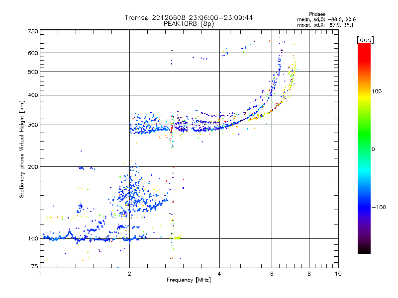This screenshot has width=398, height=298.
Task: Click the '400' y-axis tick label
Action: click(33, 95)
